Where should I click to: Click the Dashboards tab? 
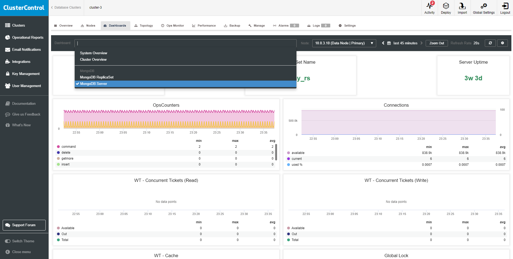116,26
